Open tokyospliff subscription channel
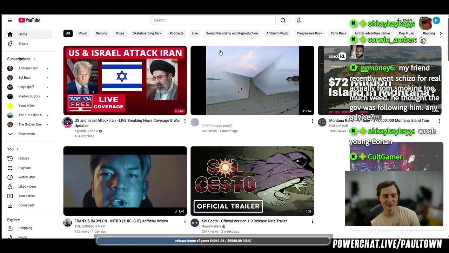This screenshot has height=253, width=449. [29, 87]
